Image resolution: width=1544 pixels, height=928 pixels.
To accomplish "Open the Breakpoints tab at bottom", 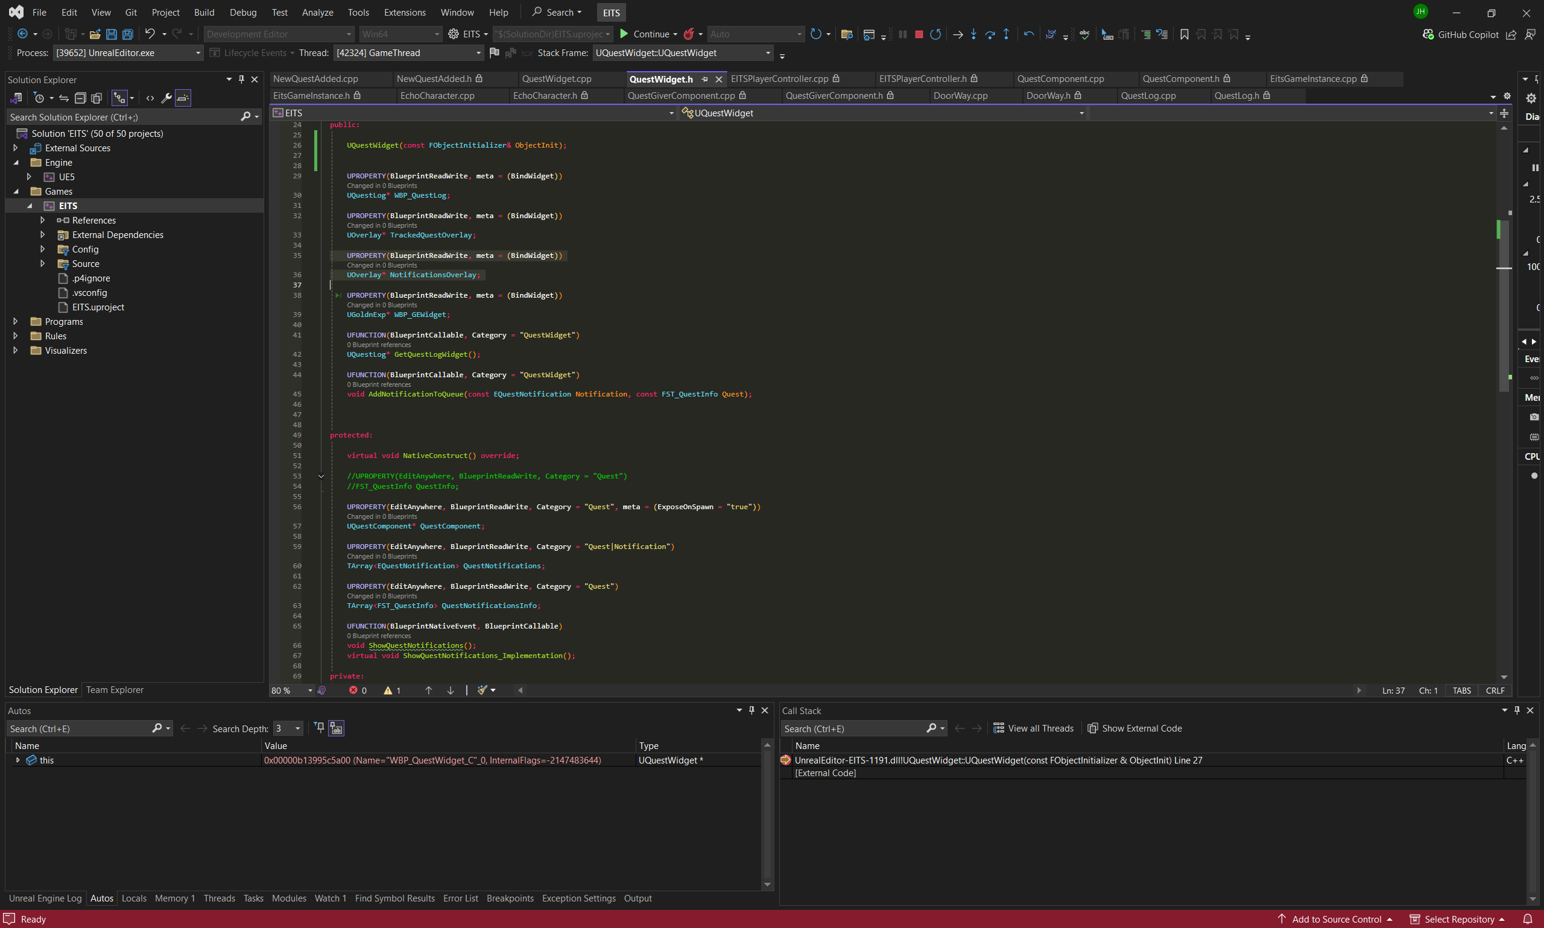I will point(510,898).
